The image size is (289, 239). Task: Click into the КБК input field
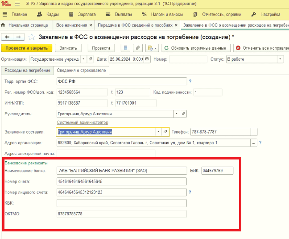coord(122,203)
